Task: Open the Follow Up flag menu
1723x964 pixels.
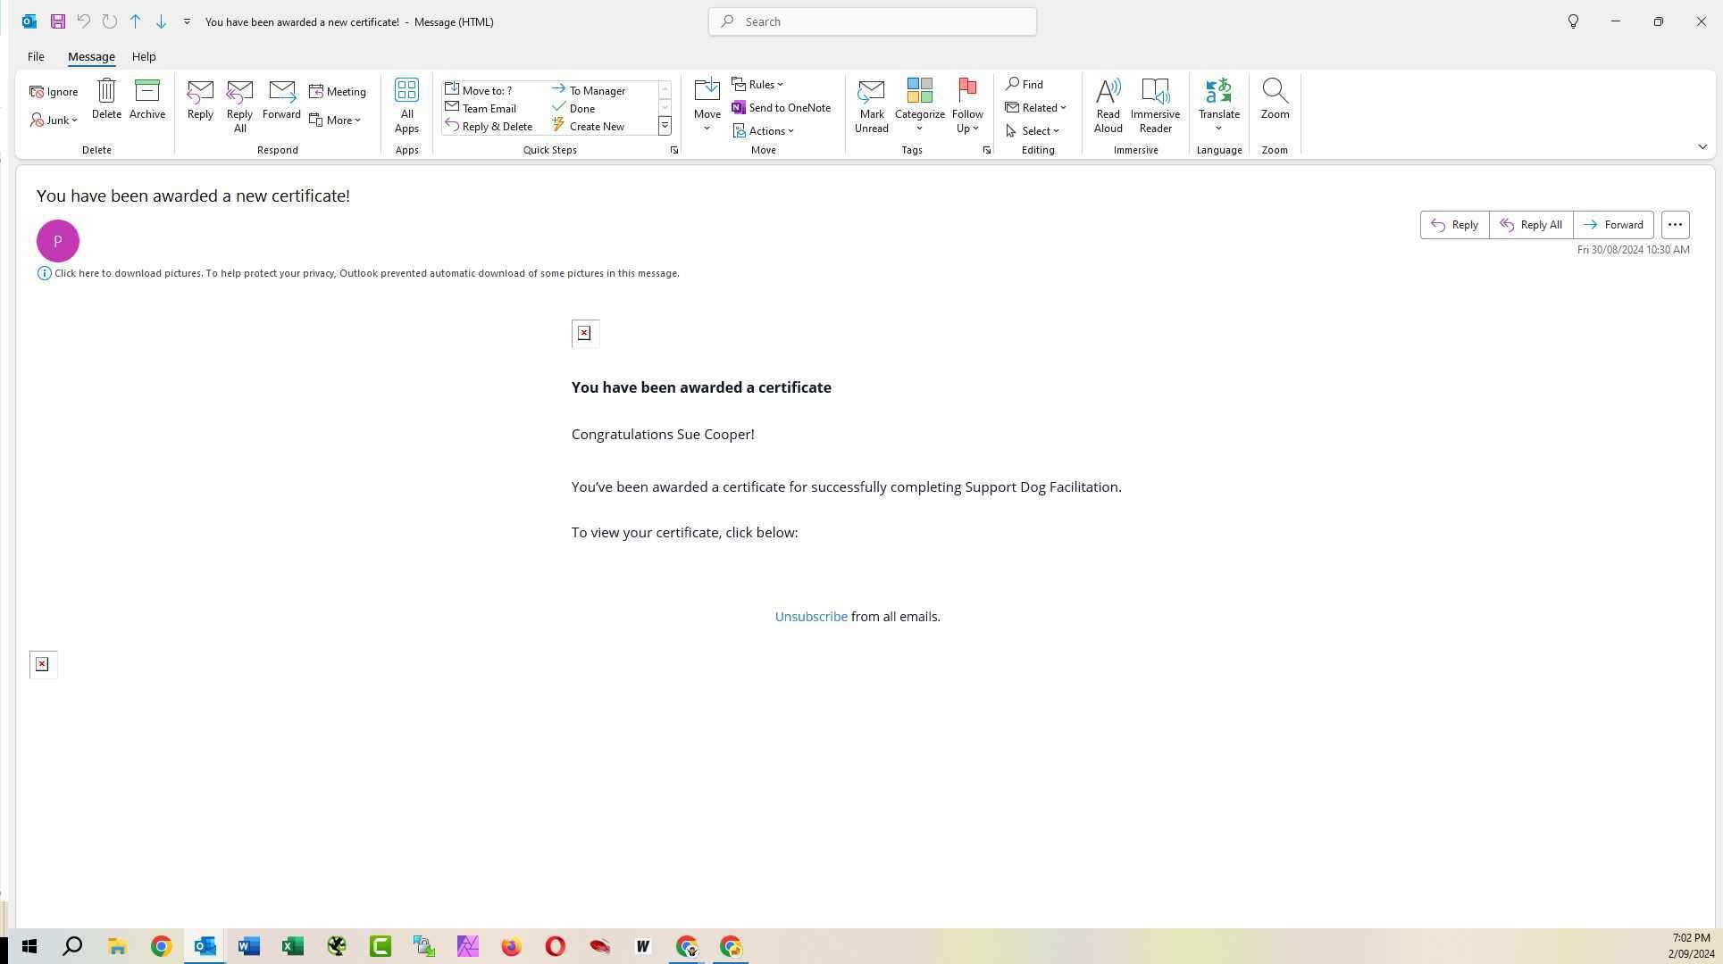Action: [967, 106]
